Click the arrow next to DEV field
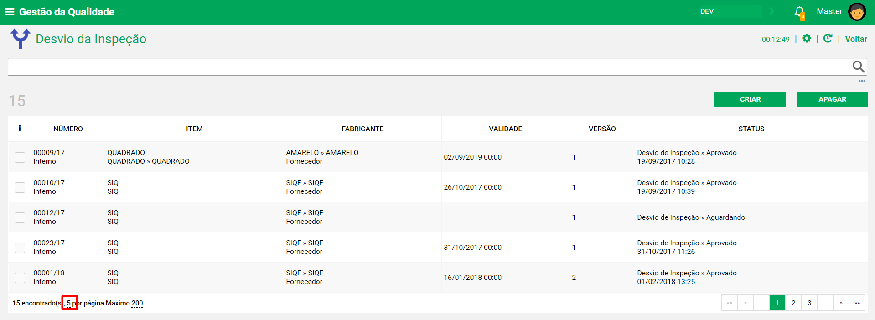The width and height of the screenshot is (875, 320). click(772, 11)
